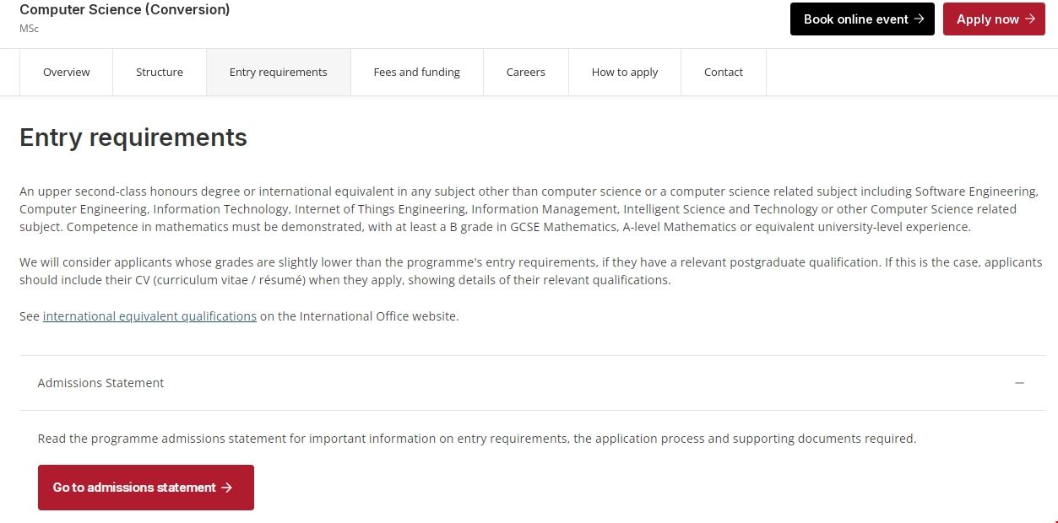Collapse Admissions Statement using the minus icon
Screen dimensions: 1058x523
click(1019, 383)
